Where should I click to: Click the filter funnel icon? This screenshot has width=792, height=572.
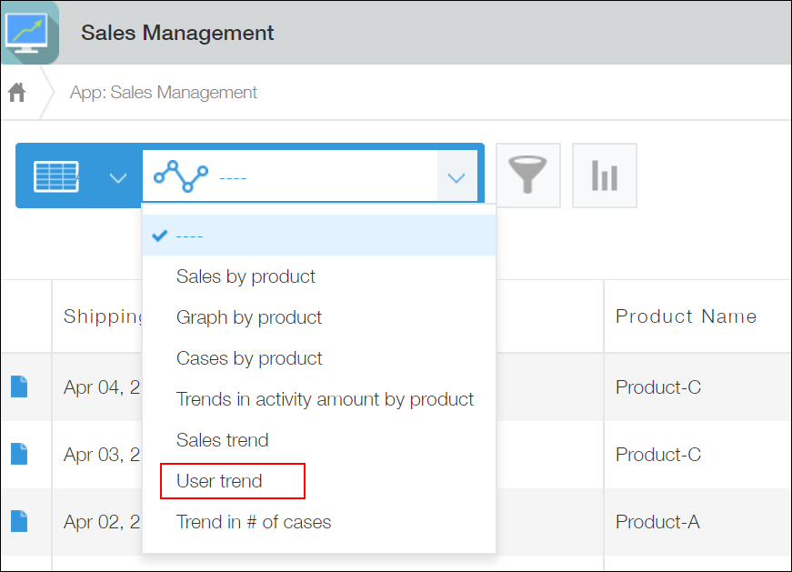tap(528, 175)
